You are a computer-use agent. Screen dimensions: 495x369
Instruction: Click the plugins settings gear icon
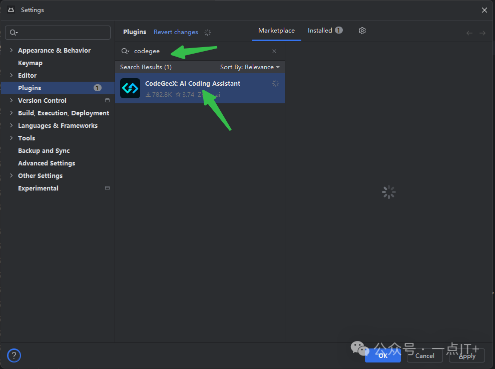[x=362, y=31]
